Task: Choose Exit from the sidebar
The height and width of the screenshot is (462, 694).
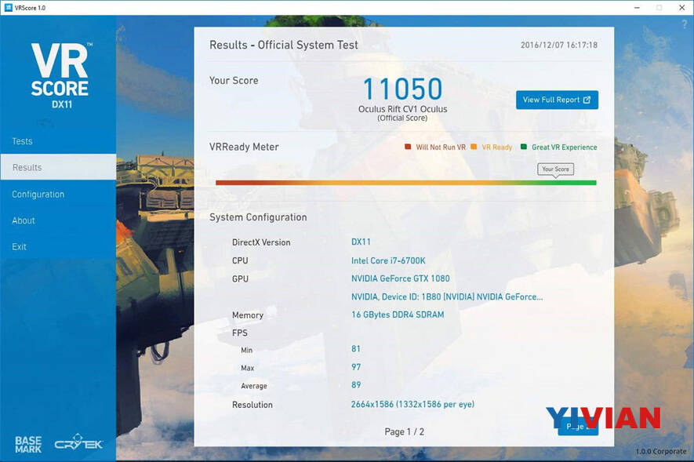Action: tap(20, 247)
